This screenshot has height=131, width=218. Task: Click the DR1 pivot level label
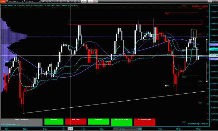(x=200, y=34)
